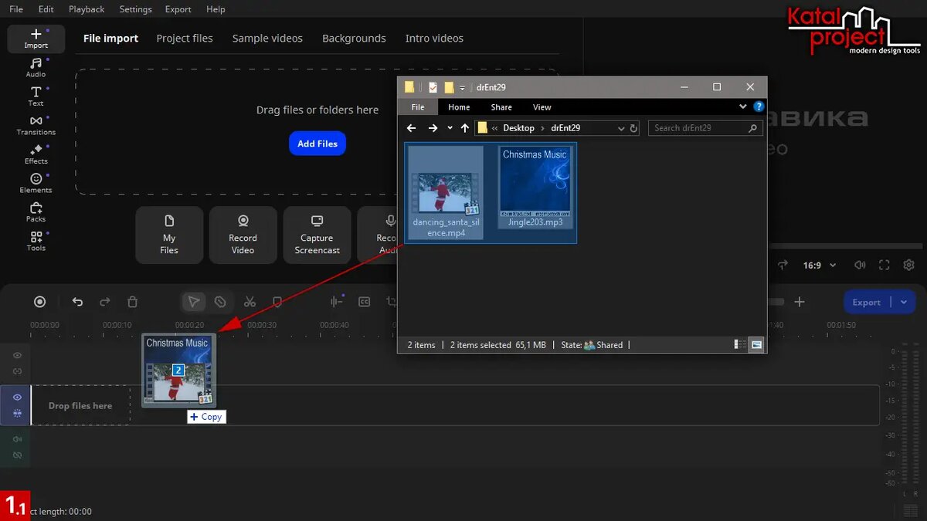Open the Packs panel
Image resolution: width=927 pixels, height=521 pixels.
click(36, 212)
